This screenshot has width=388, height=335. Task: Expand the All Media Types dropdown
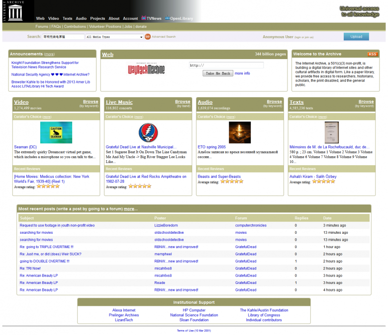pos(114,37)
